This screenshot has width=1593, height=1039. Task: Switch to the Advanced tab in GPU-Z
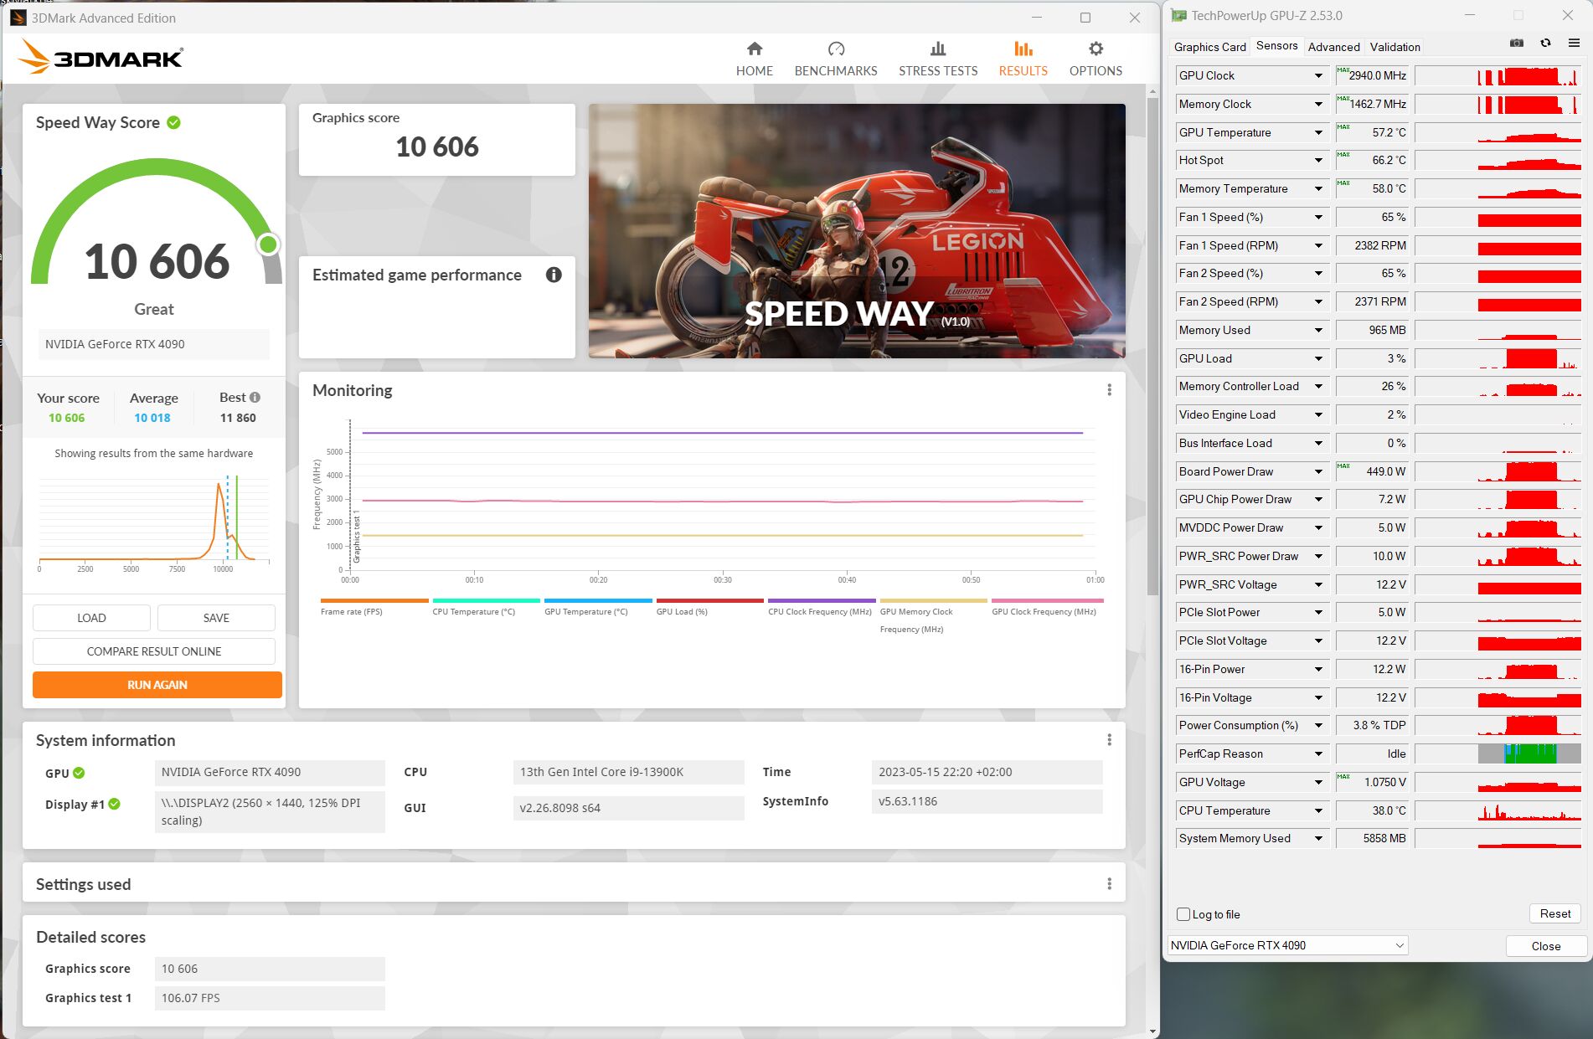1333,47
